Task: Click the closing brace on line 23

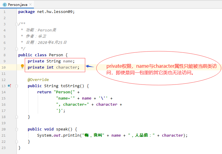Action: click(x=19, y=148)
